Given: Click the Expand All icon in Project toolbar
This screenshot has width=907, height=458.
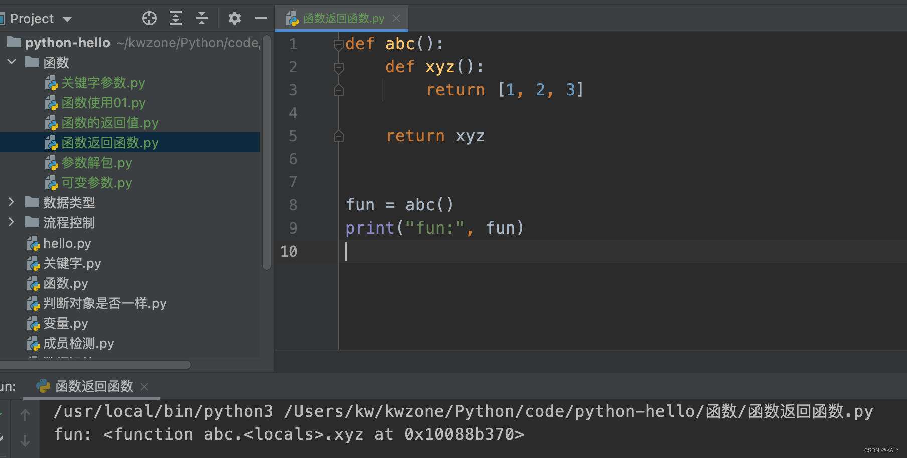Looking at the screenshot, I should coord(176,19).
